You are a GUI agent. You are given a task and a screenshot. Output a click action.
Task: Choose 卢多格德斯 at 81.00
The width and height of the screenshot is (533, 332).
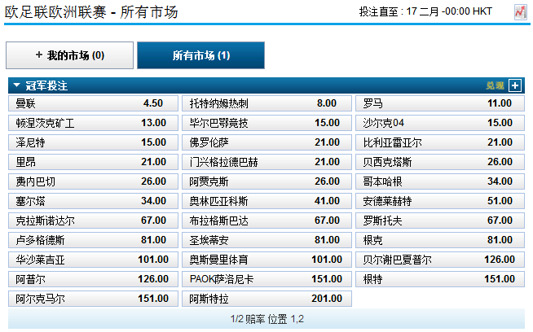point(93,240)
